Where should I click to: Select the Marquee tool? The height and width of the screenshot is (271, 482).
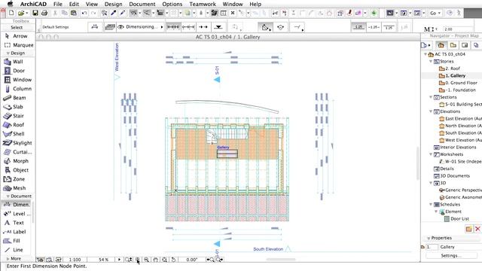tap(18, 45)
